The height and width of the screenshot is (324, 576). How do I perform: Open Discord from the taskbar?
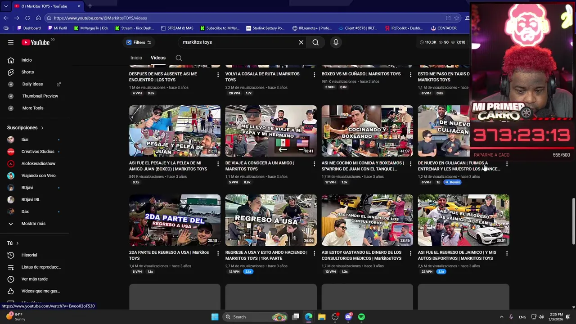coord(348,317)
